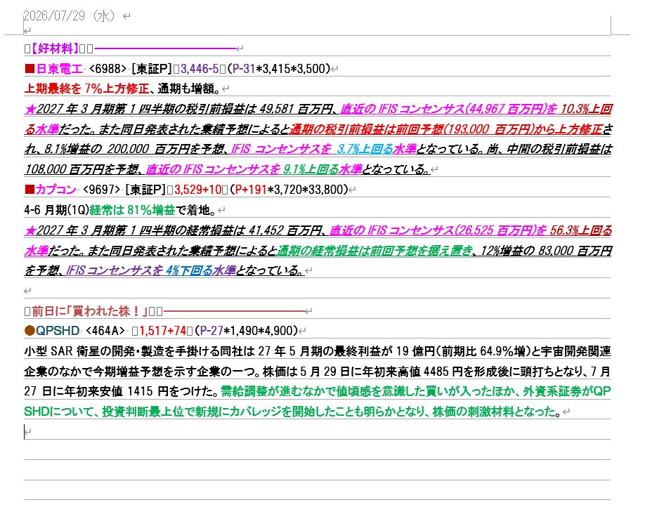Click the heading 前日に「買われた株！」

90,311
